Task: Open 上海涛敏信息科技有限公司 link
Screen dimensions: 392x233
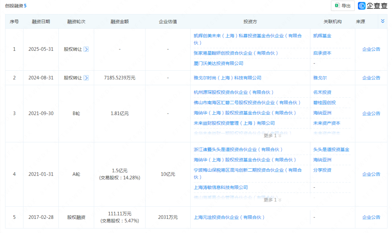Action: [x=221, y=187]
